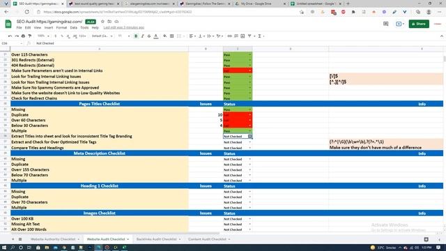Open the functions sigma menu
Viewport: 446px width, 251px height.
tap(260, 36)
